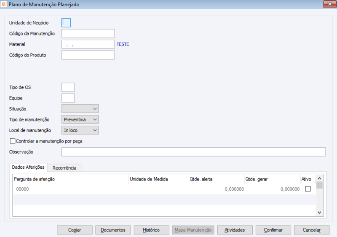Expand the Local de manutenção combo box
This screenshot has width=337, height=237.
point(80,130)
